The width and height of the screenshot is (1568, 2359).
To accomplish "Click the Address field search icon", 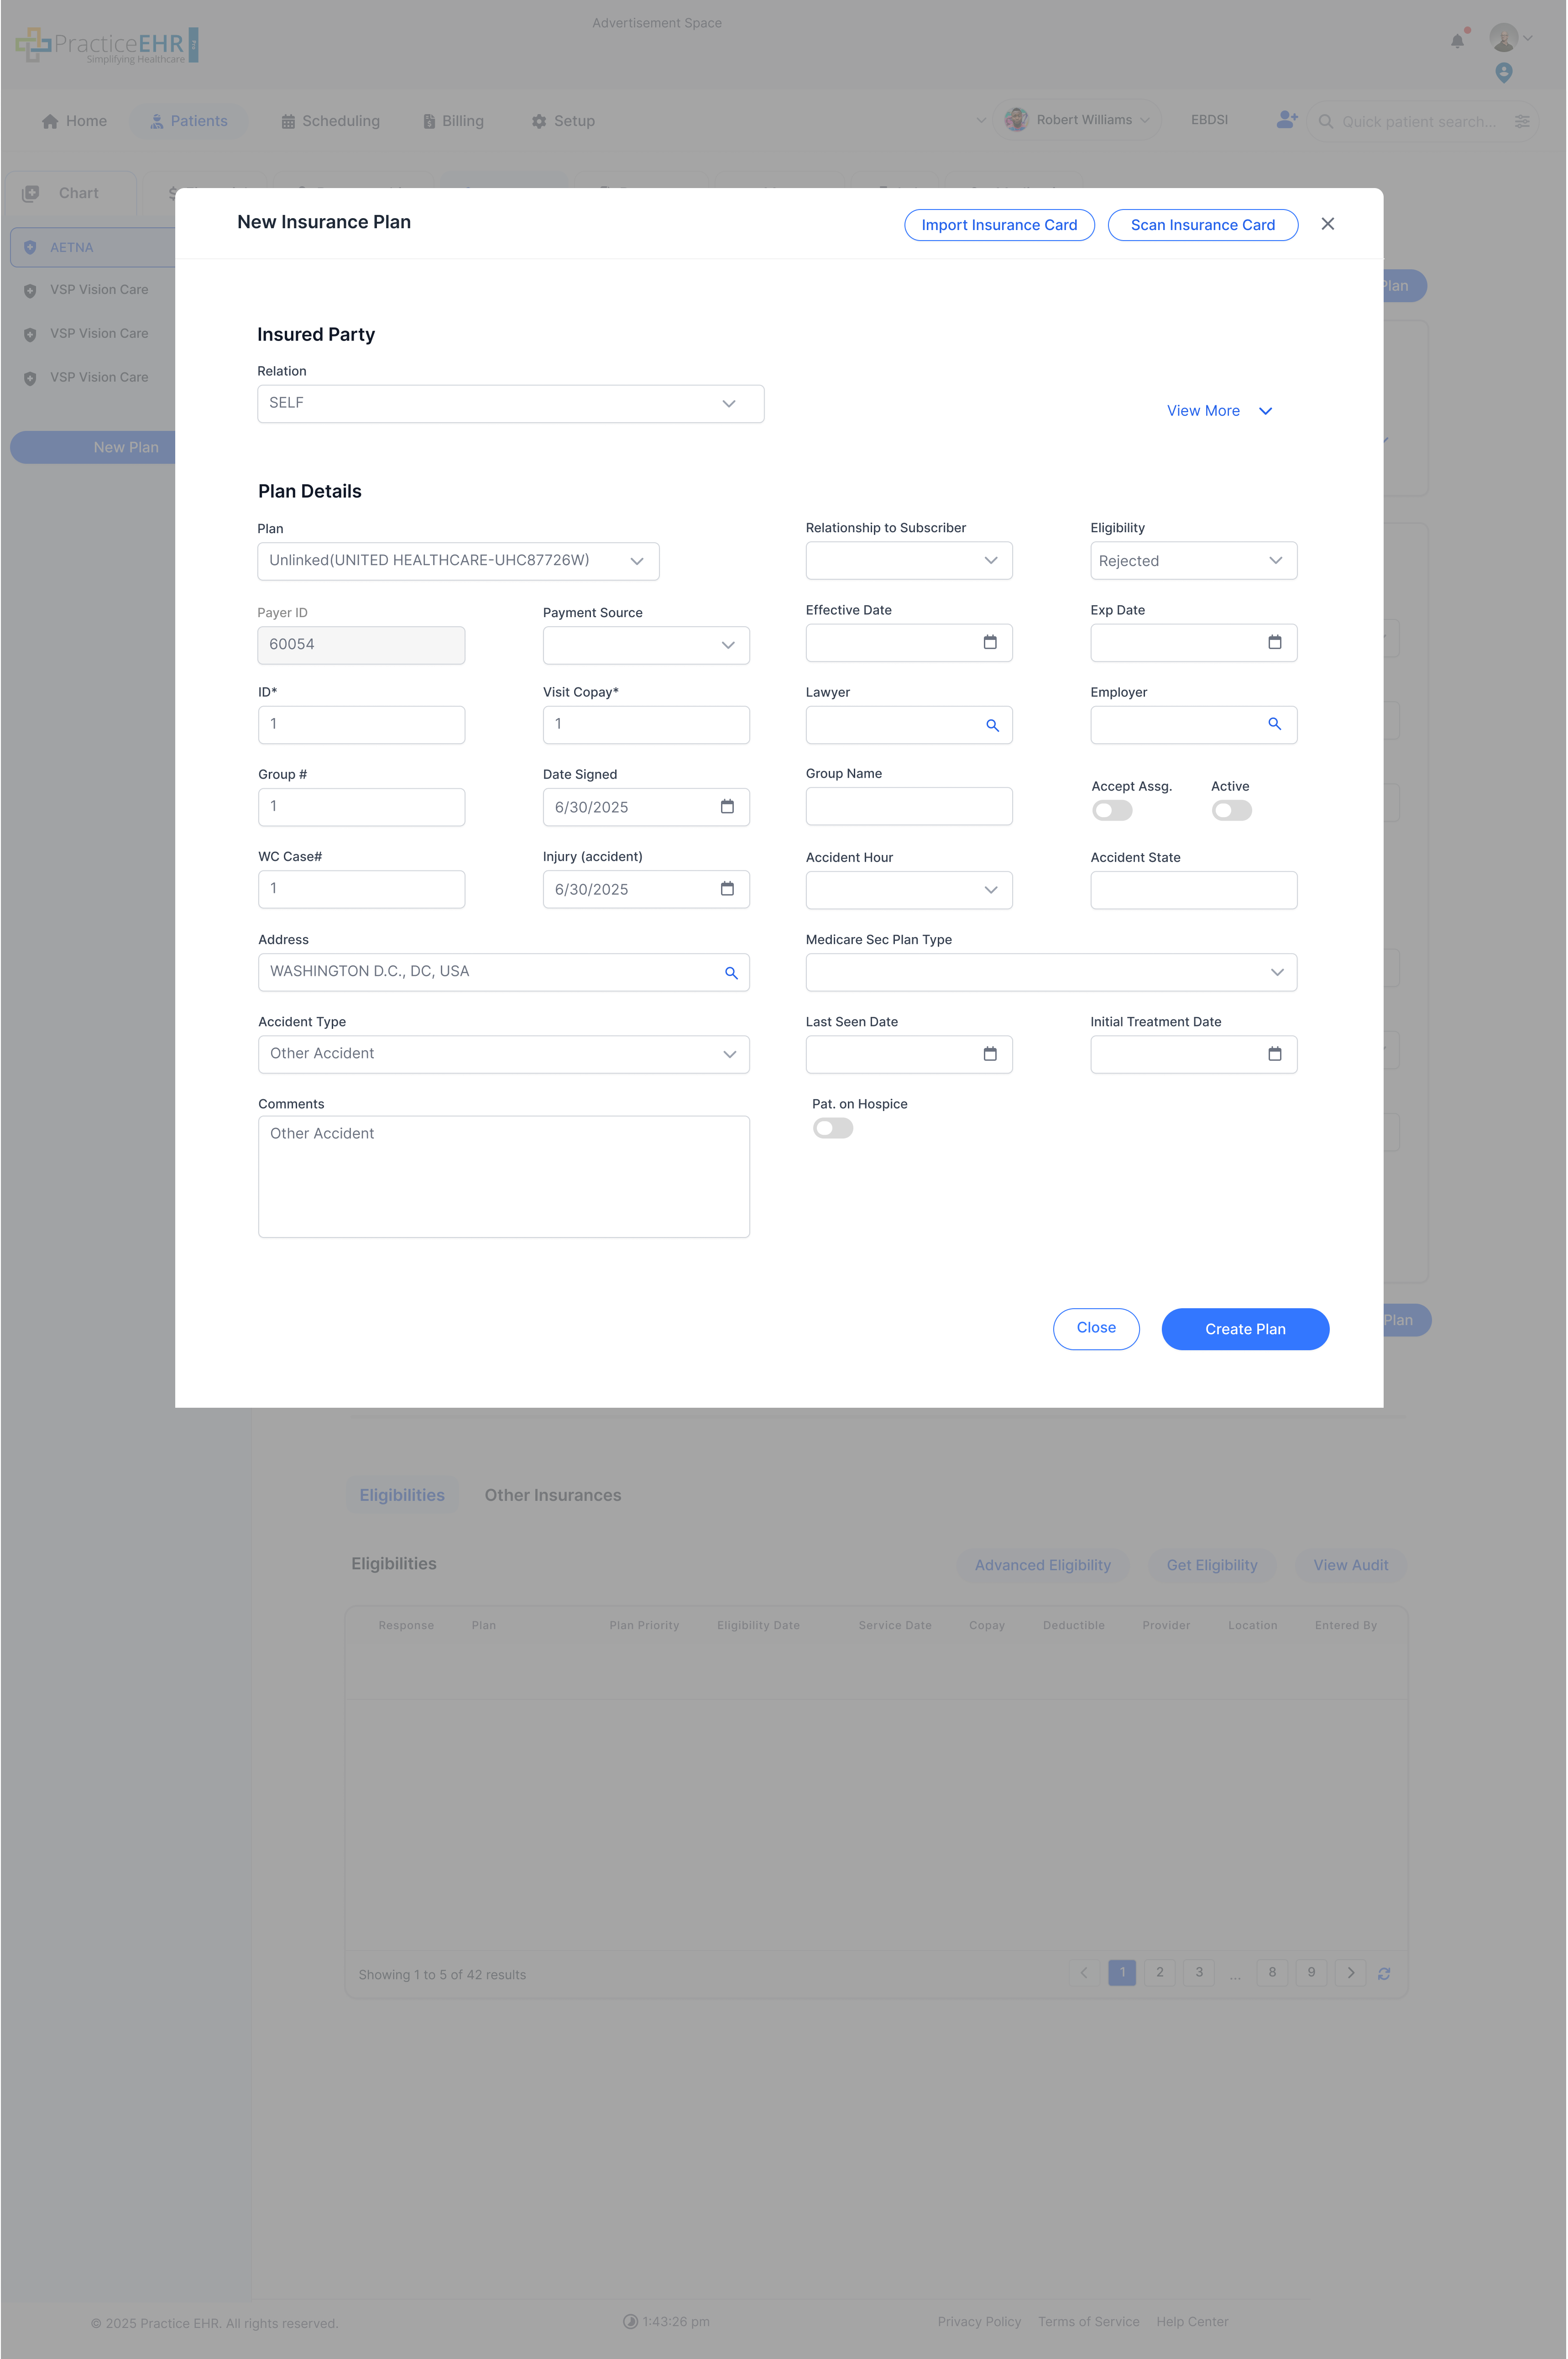I will click(731, 973).
